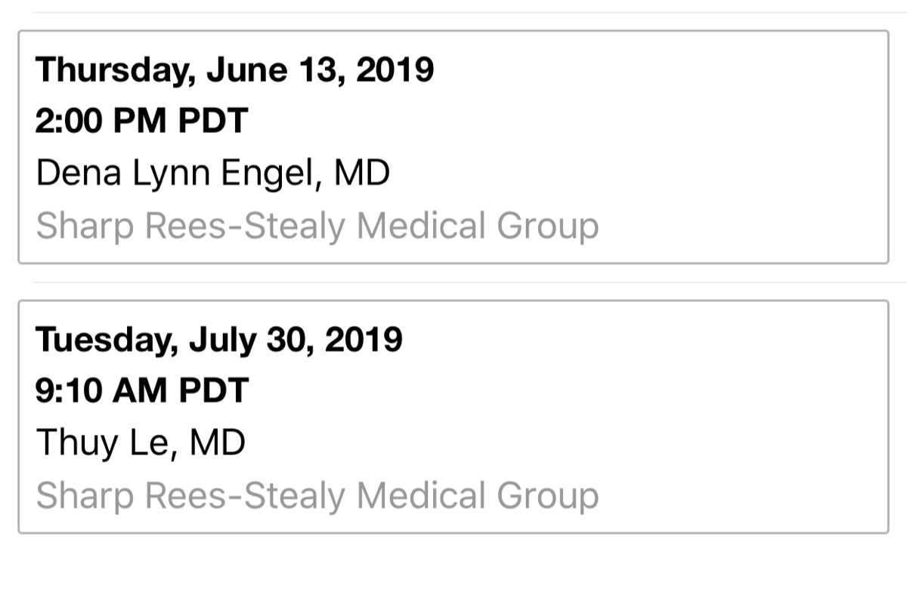Viewport: 907px width, 604px height.
Task: Click the Tuesday, July 30, 2019 date heading
Action: (219, 341)
